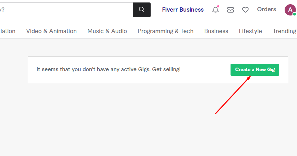Open Video & Animation category
The width and height of the screenshot is (297, 156).
point(51,31)
